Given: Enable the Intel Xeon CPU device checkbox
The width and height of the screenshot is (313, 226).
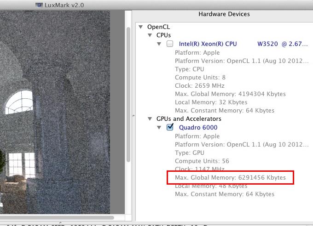Looking at the screenshot, I should click(x=170, y=44).
